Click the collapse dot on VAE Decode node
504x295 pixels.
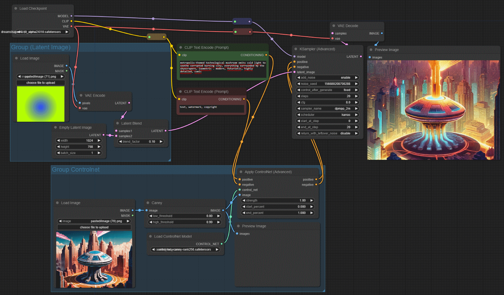[x=334, y=26]
